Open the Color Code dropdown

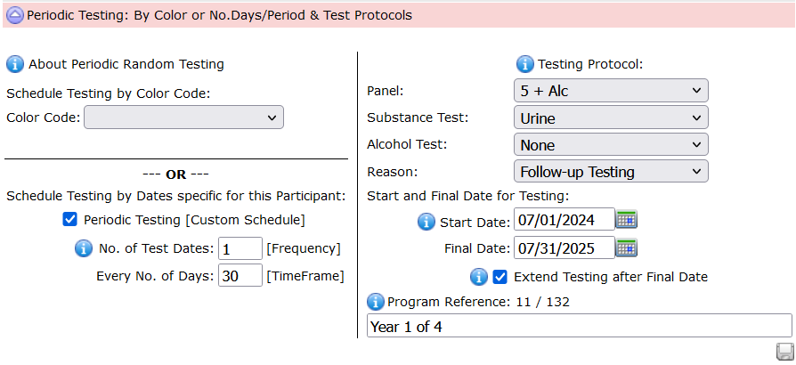(x=183, y=118)
